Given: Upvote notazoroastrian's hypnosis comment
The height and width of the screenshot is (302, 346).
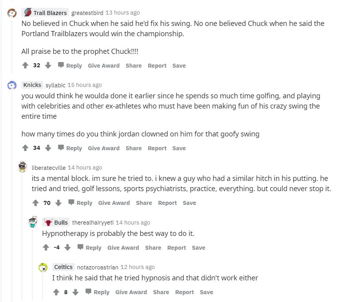Looking at the screenshot, I should (56, 292).
